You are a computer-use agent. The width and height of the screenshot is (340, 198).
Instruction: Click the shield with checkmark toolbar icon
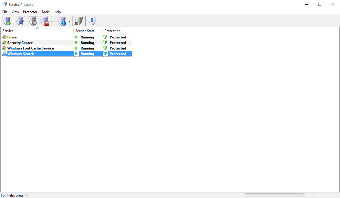(x=20, y=21)
